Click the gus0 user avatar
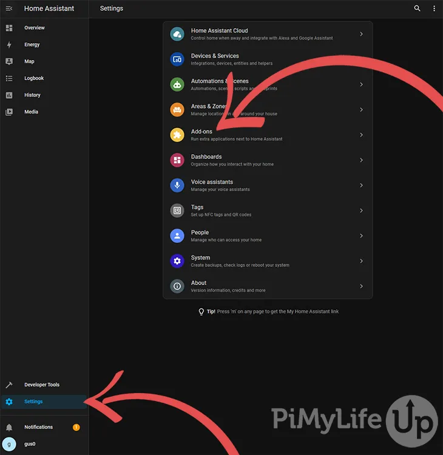 point(9,444)
